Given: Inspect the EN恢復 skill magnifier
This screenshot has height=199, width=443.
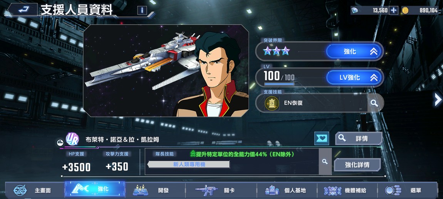Looking at the screenshot, I should (374, 103).
